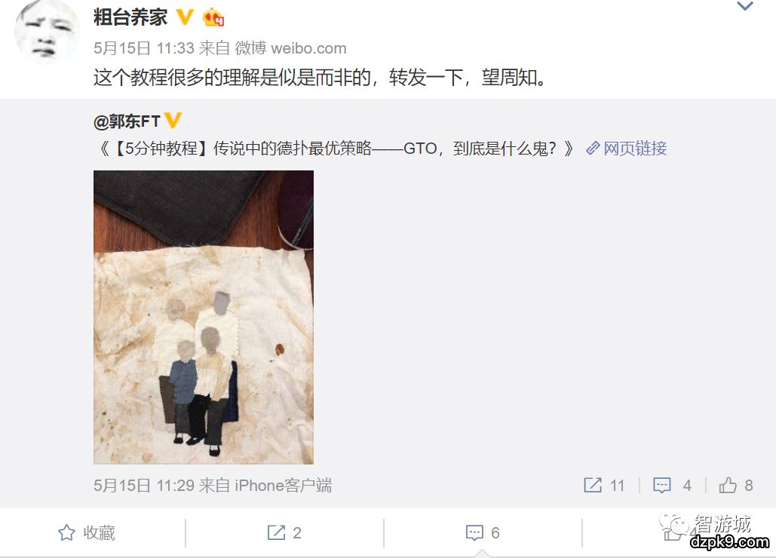Click the crown membership badge icon
The height and width of the screenshot is (558, 776).
[x=213, y=18]
